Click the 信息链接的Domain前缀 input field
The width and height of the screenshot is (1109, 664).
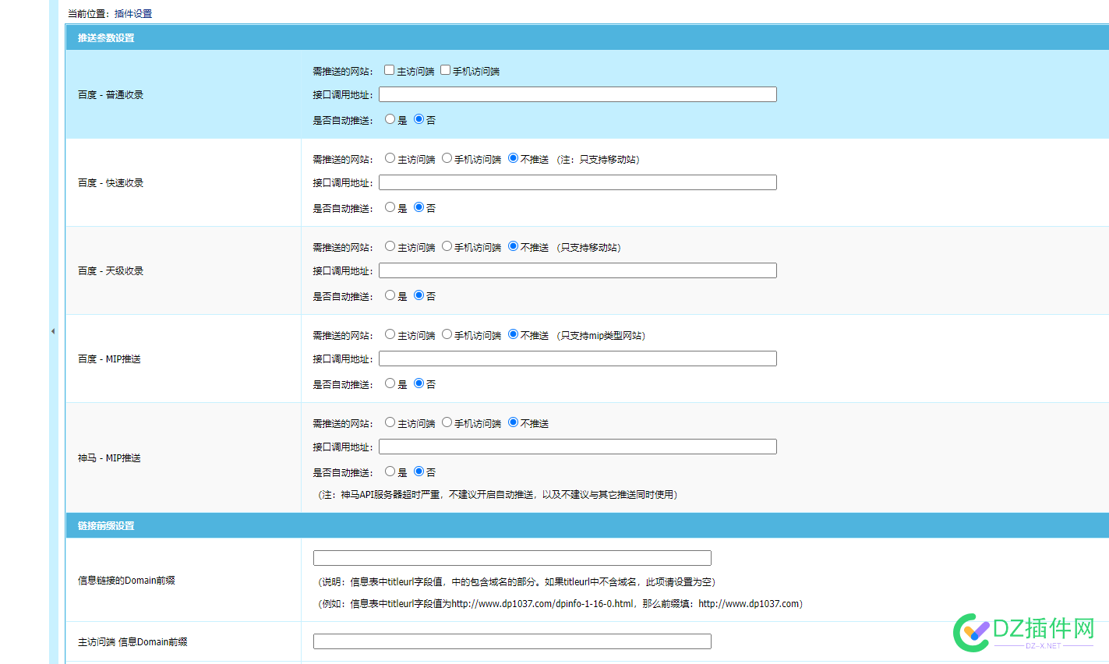coord(512,558)
